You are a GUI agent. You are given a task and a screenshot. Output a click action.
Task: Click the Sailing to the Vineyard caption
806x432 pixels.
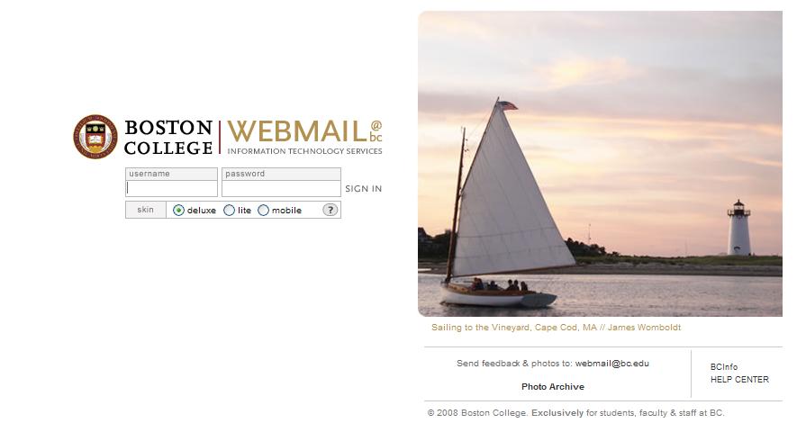(556, 328)
